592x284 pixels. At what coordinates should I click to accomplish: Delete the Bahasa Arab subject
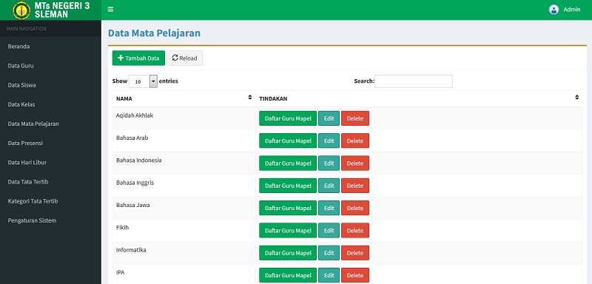tap(355, 141)
